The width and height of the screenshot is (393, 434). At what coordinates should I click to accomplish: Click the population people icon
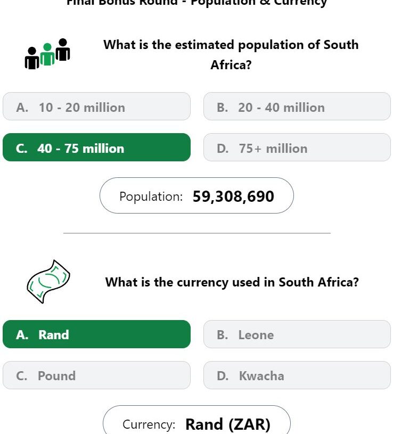tap(47, 54)
